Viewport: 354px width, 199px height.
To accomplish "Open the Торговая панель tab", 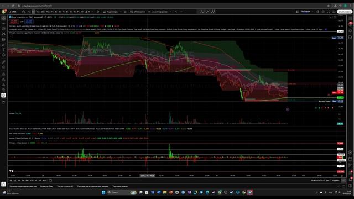I will pos(120,186).
